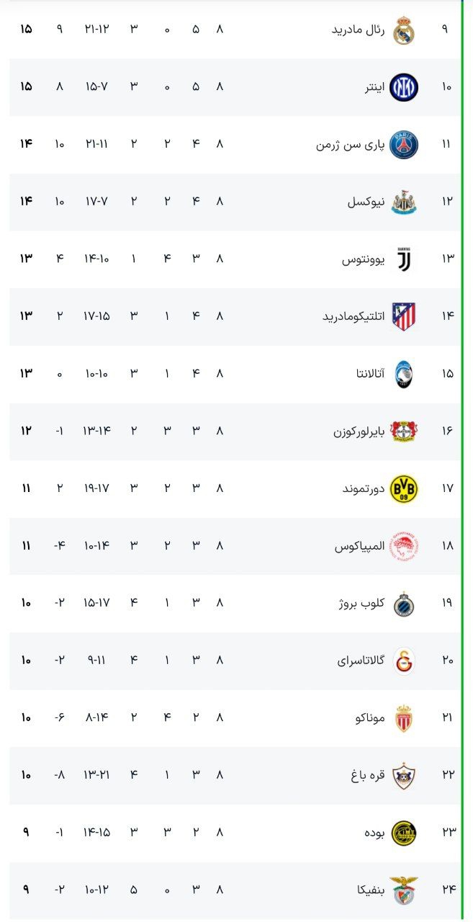Select the Galatasaray logo
This screenshot has width=473, height=922.
tap(404, 661)
